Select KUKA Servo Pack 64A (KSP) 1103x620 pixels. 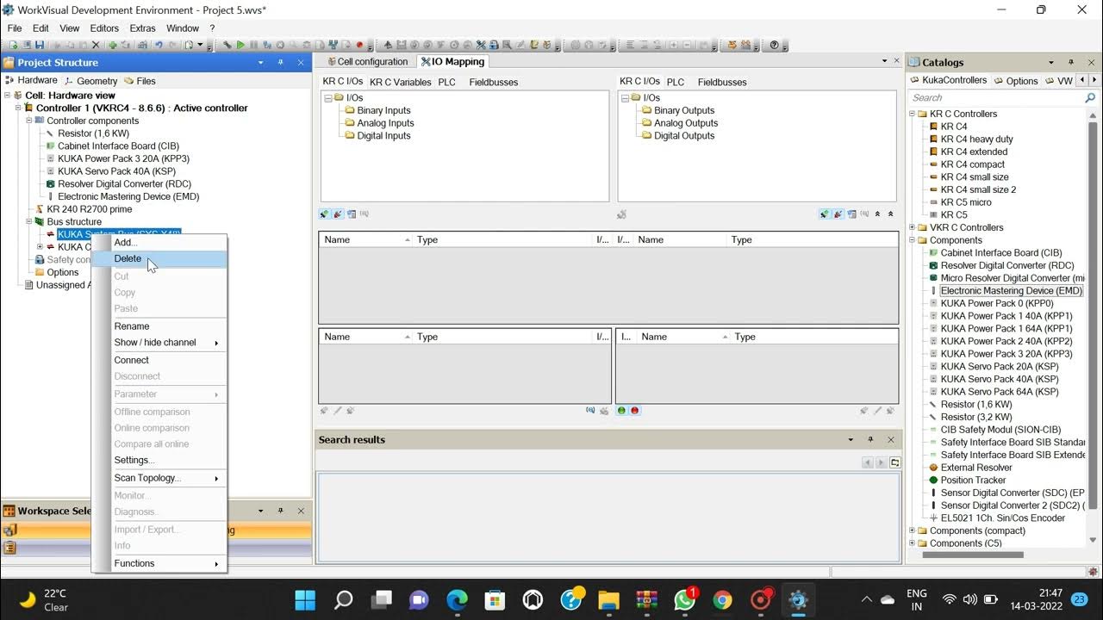click(1000, 392)
